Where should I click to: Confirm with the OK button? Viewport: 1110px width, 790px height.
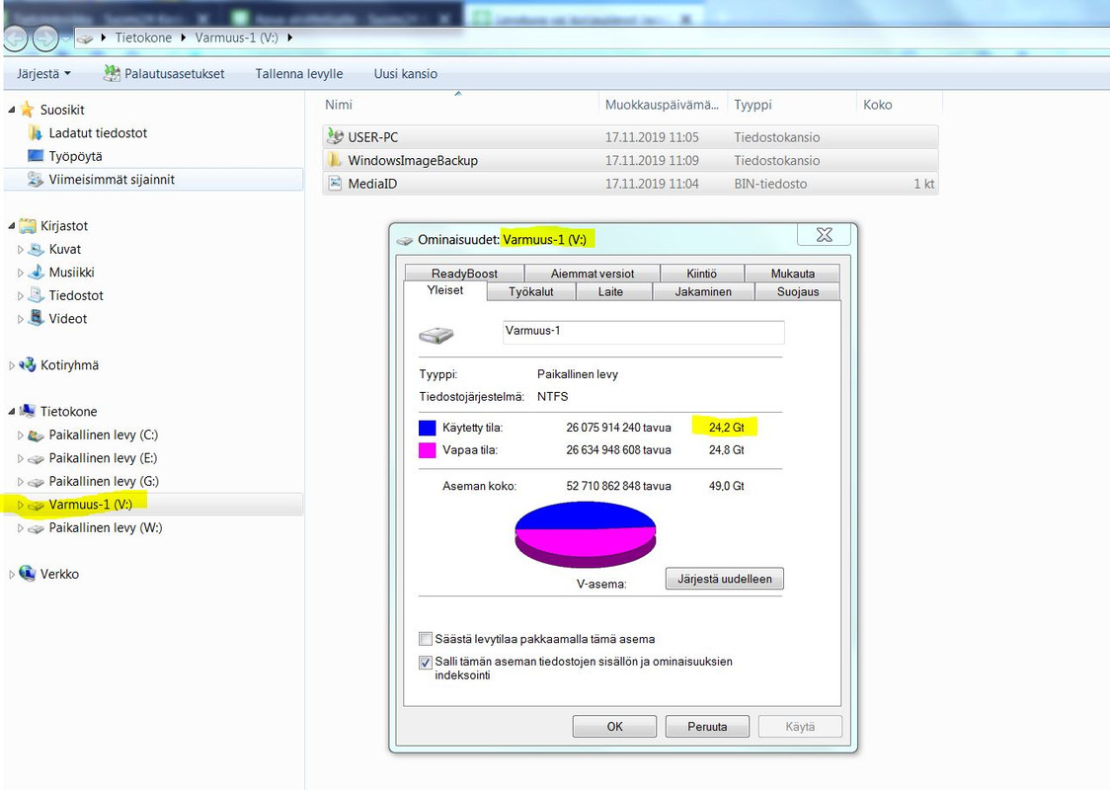coord(614,726)
